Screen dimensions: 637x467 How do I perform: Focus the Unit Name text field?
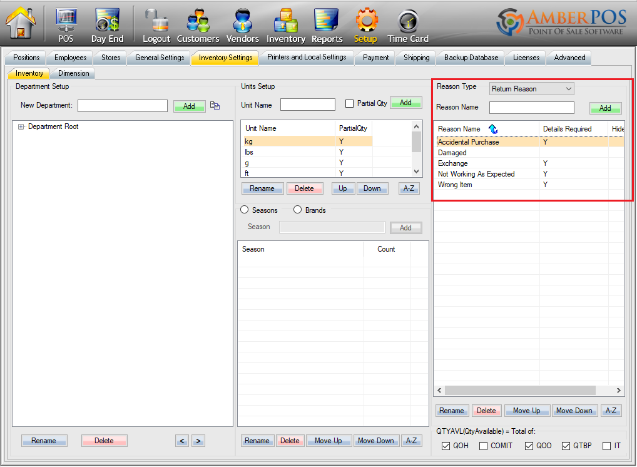pyautogui.click(x=307, y=105)
